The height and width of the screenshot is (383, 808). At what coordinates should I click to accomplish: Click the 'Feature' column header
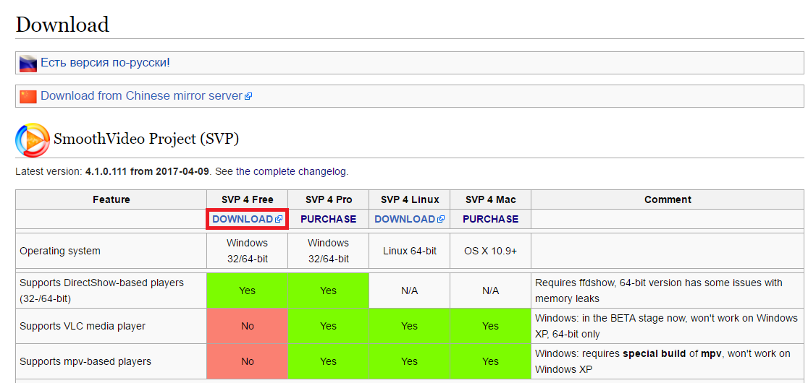(111, 199)
